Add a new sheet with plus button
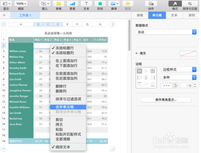Image resolution: width=201 pixels, height=153 pixels. [x=4, y=15]
